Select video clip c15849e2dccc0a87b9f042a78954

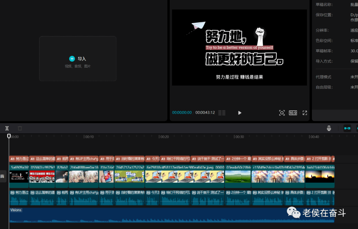pos(278,176)
